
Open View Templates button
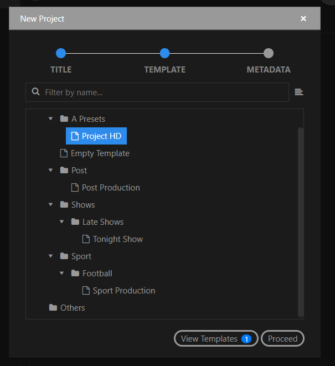pos(216,338)
